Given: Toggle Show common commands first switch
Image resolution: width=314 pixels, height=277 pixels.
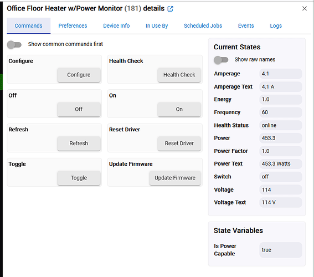Looking at the screenshot, I should (x=14, y=45).
